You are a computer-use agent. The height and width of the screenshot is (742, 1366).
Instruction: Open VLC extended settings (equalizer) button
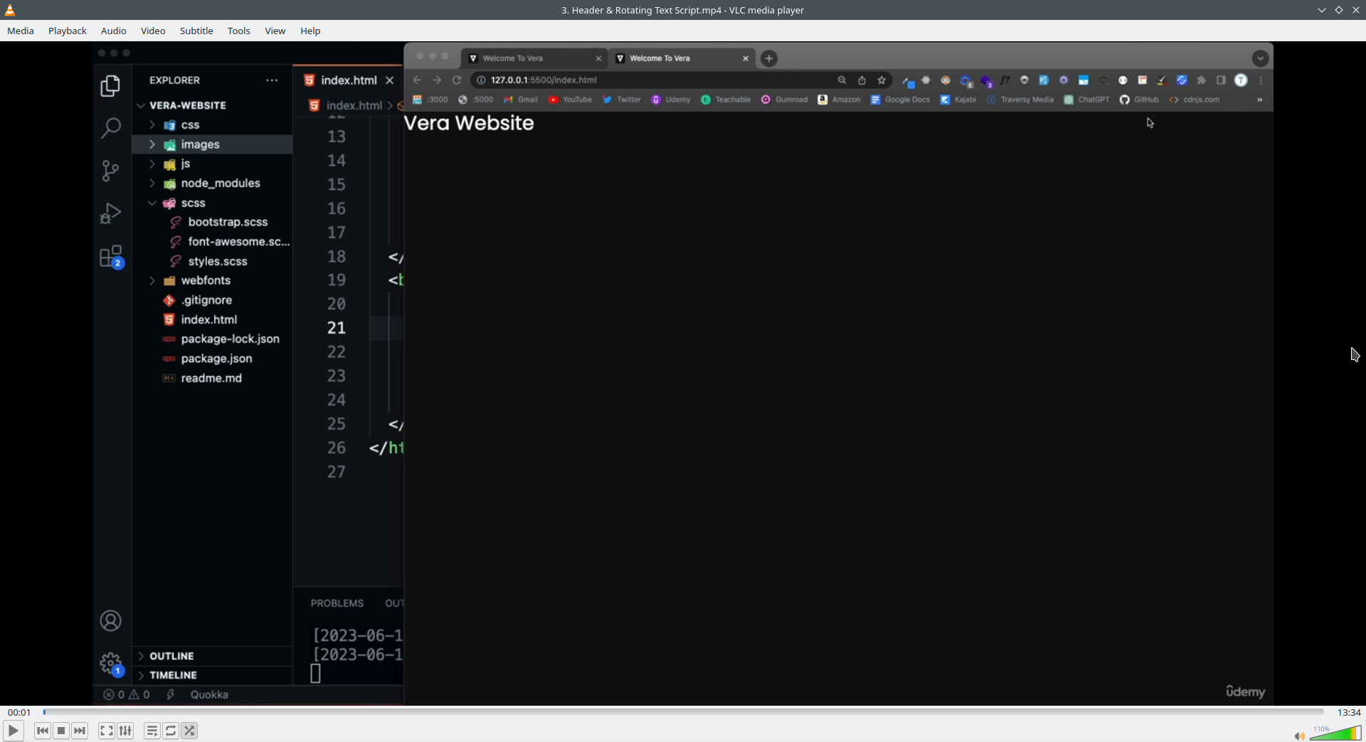tap(125, 731)
